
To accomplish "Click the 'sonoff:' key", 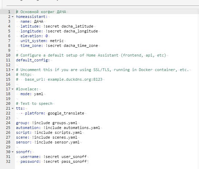I will pyautogui.click(x=24, y=152).
